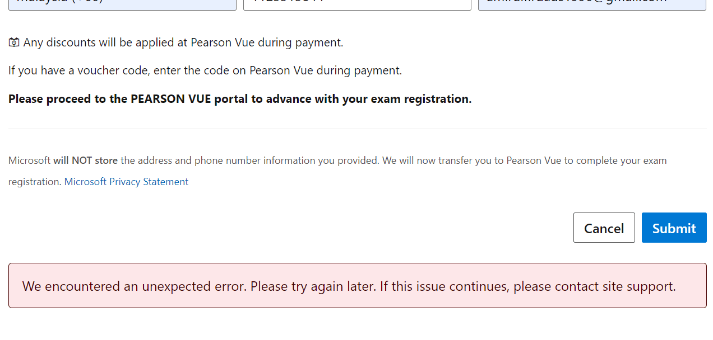Click 'Pearson Vue during payment' in voucher line
The width and height of the screenshot is (713, 340).
pyautogui.click(x=325, y=70)
